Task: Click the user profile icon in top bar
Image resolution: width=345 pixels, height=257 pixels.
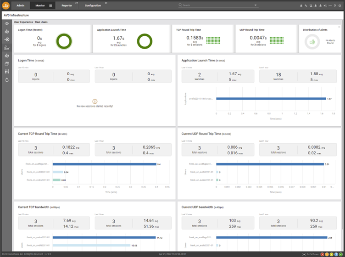Action: pyautogui.click(x=301, y=6)
